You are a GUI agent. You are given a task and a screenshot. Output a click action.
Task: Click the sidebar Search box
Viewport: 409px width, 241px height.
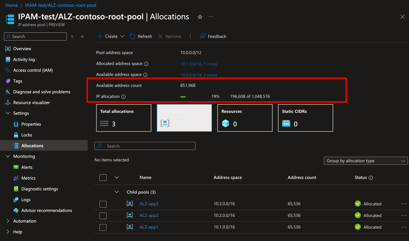35,36
